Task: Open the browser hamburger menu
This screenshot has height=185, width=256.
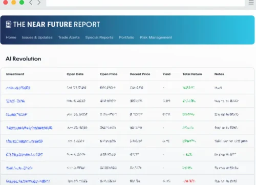Action: tap(251, 3)
